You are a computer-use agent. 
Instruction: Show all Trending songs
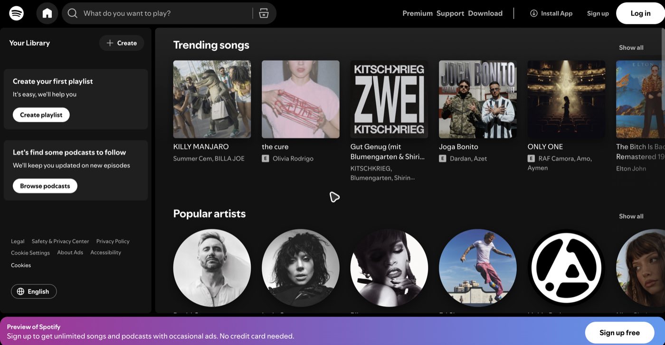pos(631,48)
